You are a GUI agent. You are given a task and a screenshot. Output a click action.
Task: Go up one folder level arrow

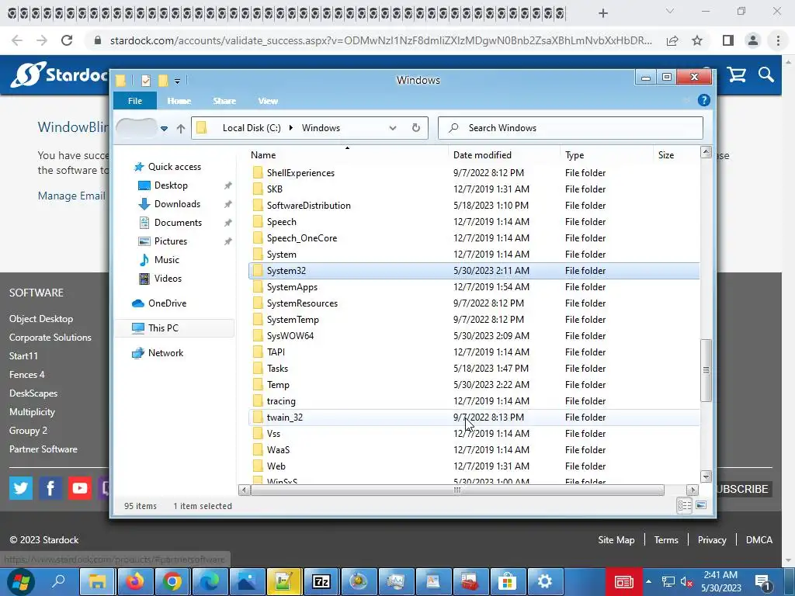point(181,128)
